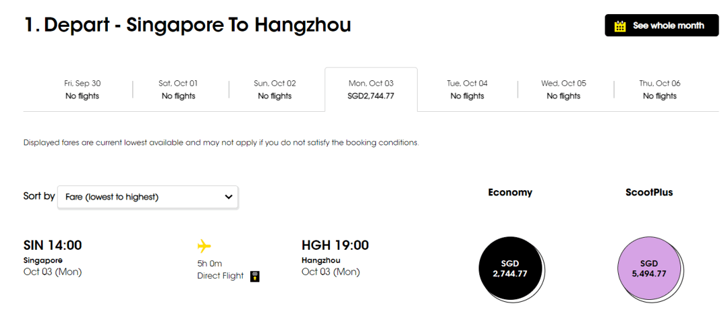Click the yellow airplane icon
Screen dimensions: 724x316
click(204, 246)
